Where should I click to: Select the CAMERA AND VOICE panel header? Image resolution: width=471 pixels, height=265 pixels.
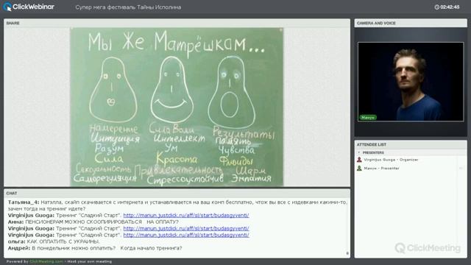411,23
